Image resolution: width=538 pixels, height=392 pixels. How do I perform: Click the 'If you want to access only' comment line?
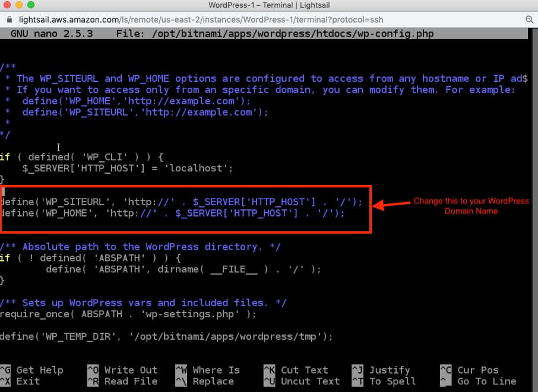click(261, 90)
